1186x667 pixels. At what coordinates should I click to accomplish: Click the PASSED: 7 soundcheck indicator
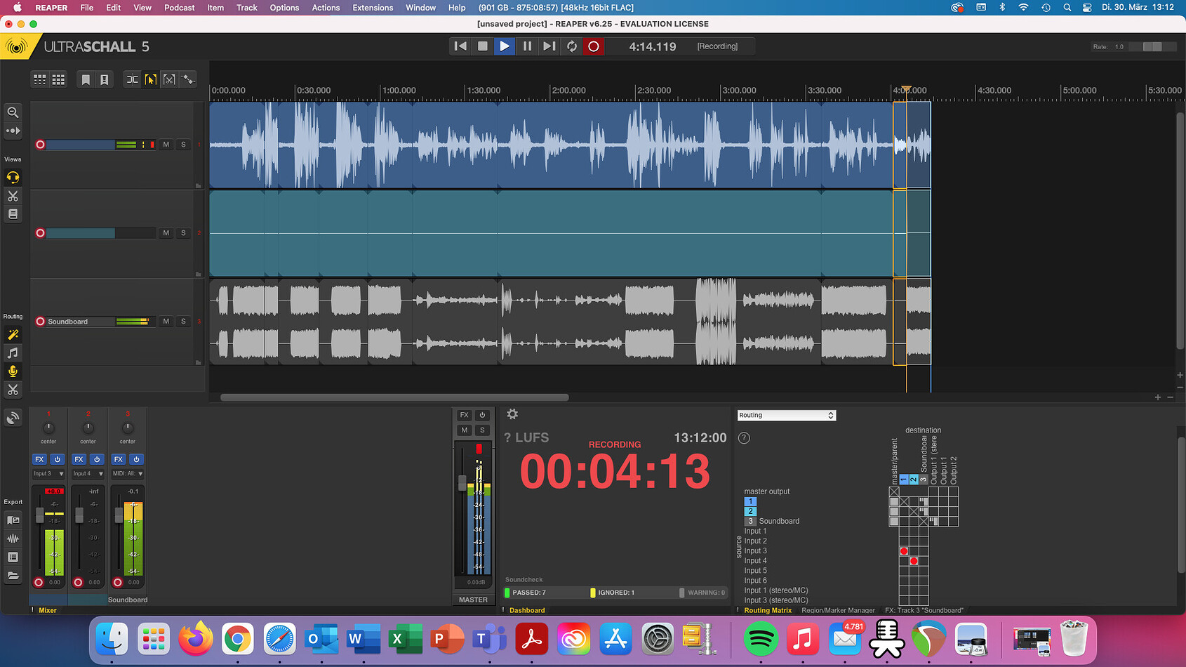(529, 593)
